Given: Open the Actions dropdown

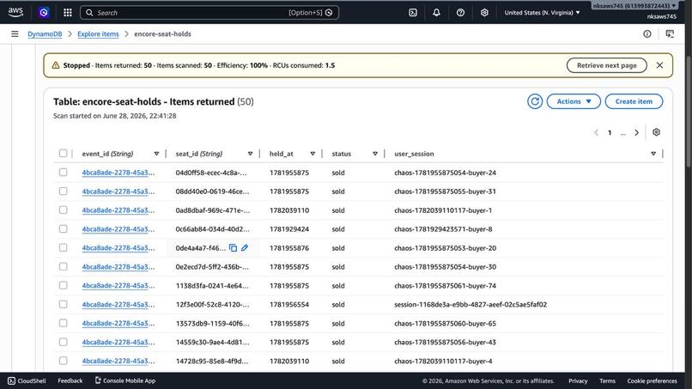Looking at the screenshot, I should tap(574, 101).
